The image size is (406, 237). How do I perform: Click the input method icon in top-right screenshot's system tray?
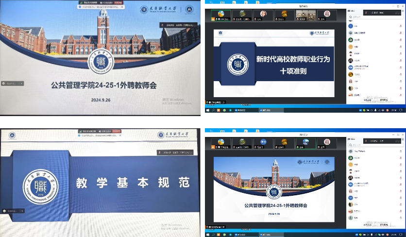pyautogui.click(x=384, y=111)
